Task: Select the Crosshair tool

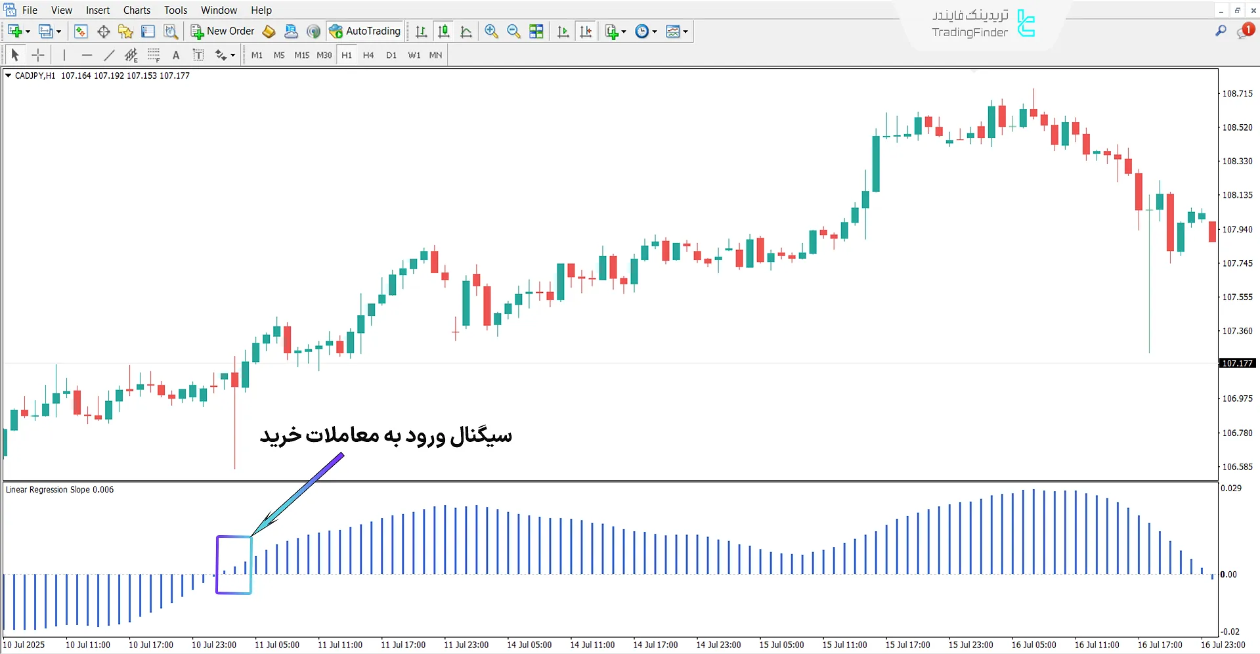Action: click(38, 55)
